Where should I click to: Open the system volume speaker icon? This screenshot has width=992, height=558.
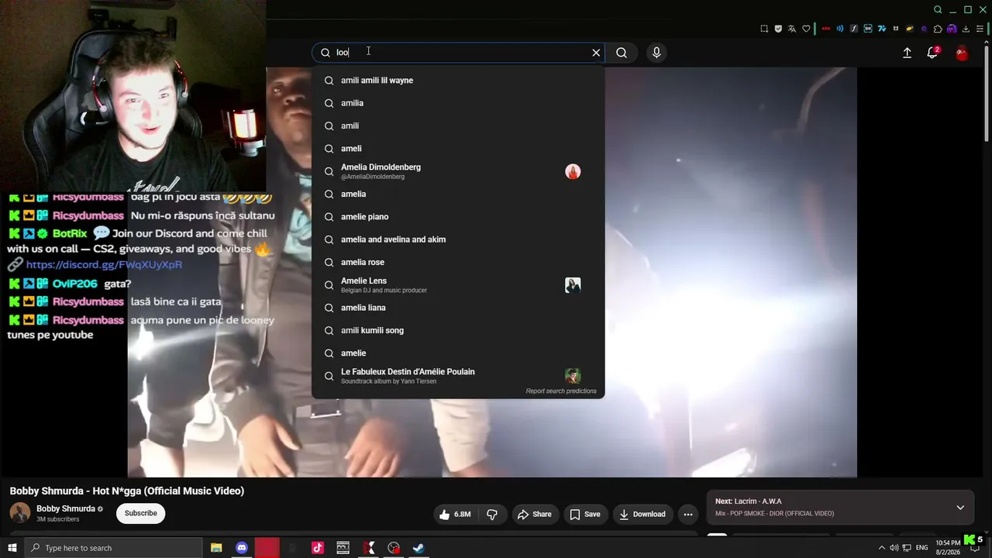pos(894,548)
